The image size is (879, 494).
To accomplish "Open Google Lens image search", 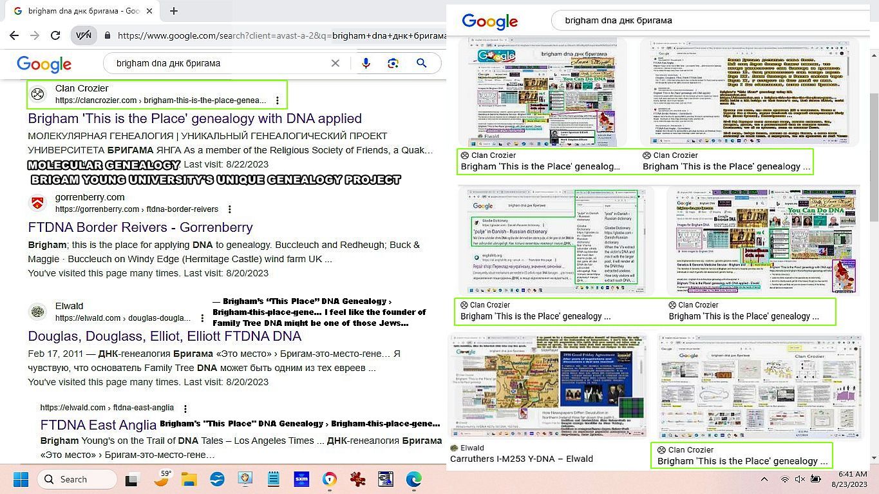I will pos(393,63).
